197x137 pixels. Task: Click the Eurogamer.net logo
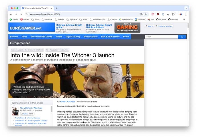point(32,27)
